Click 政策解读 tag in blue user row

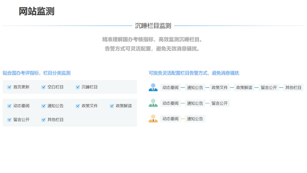coord(244,88)
